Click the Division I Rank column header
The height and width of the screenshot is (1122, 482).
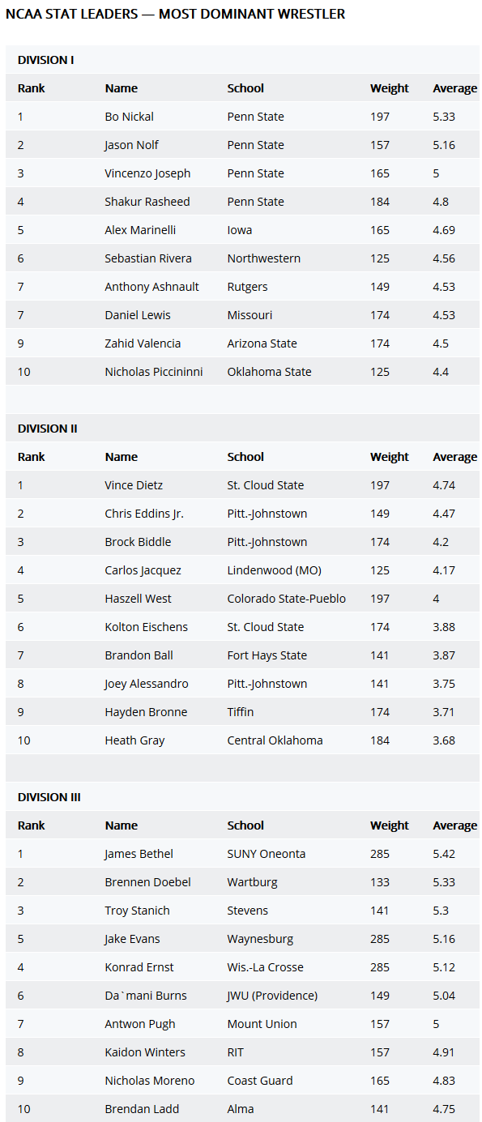pos(32,88)
